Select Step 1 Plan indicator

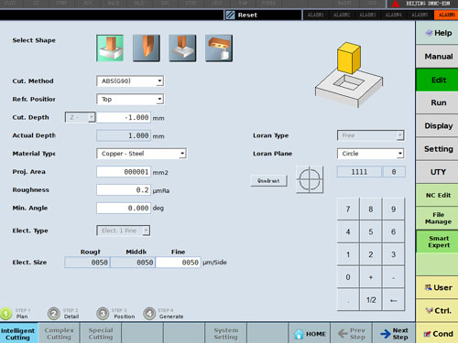(x=16, y=314)
